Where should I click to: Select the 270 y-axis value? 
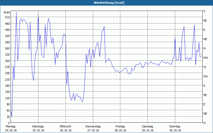[8, 67]
